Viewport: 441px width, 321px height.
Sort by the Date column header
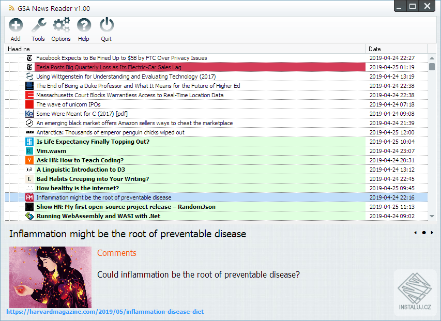397,49
